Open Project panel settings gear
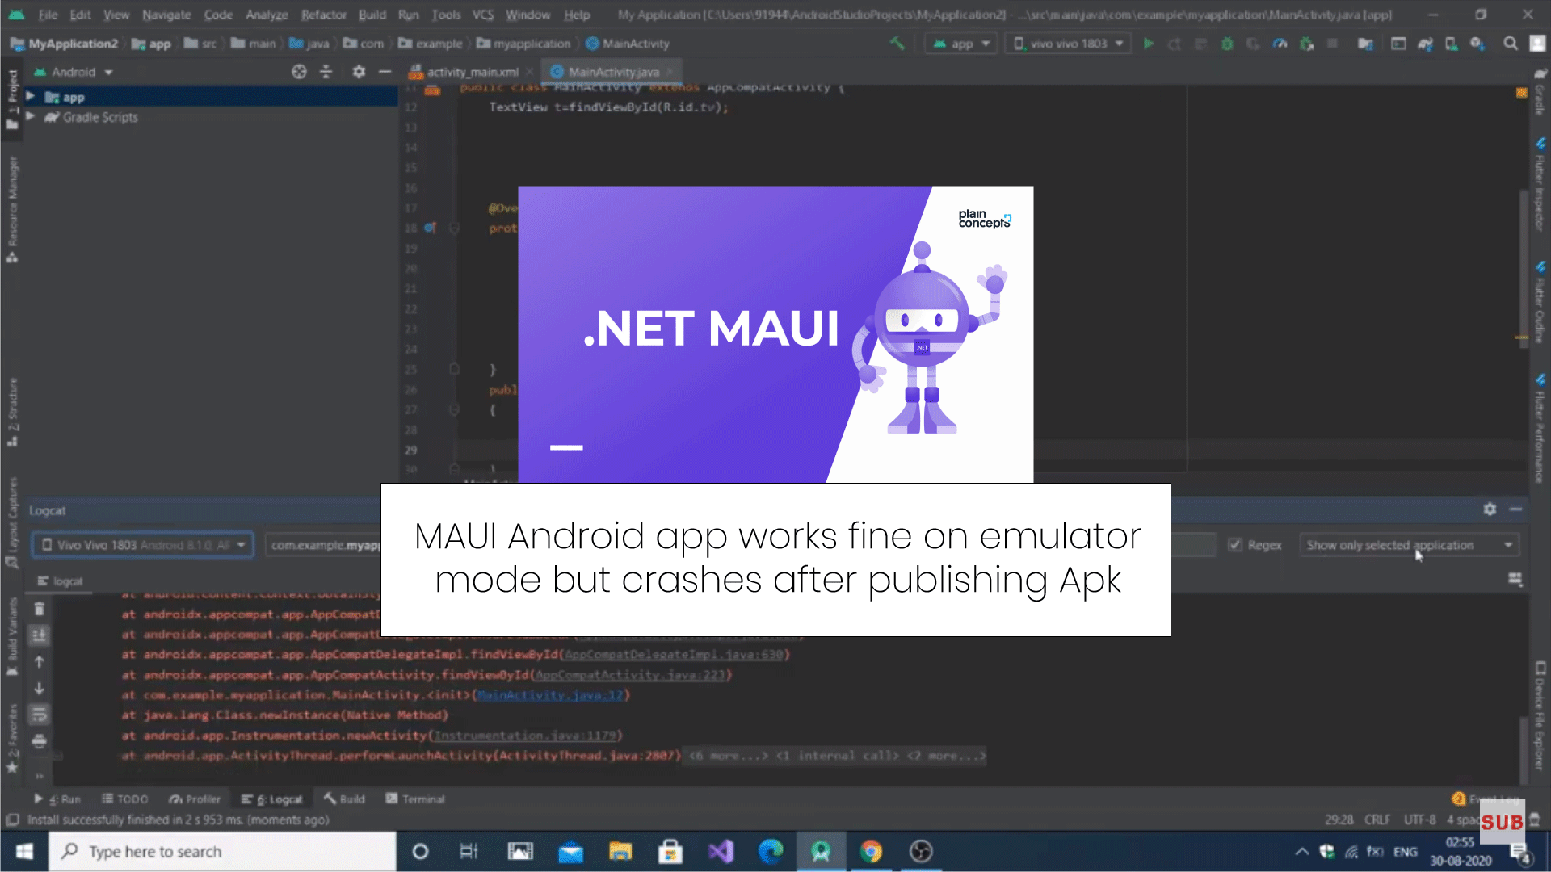 359,72
